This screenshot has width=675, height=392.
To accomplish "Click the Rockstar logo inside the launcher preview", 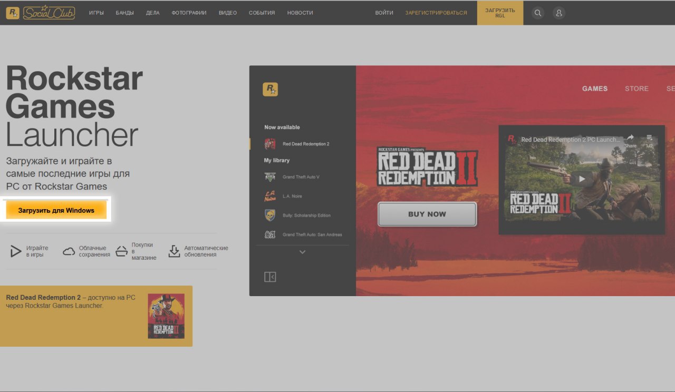I will click(x=271, y=90).
